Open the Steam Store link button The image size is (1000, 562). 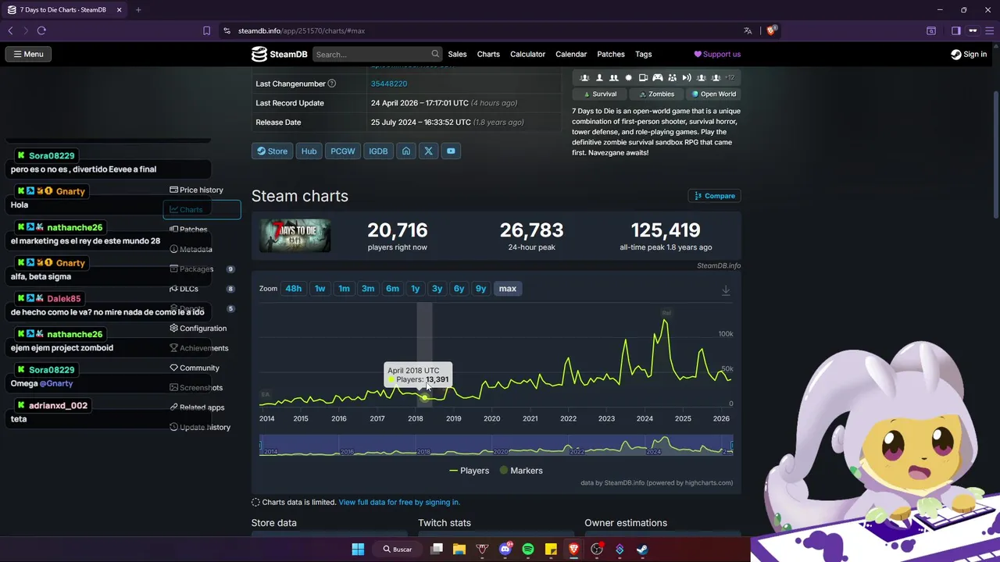pyautogui.click(x=272, y=151)
